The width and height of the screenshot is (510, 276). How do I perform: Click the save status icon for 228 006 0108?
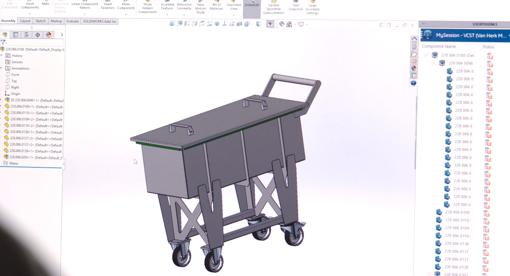coord(490,56)
